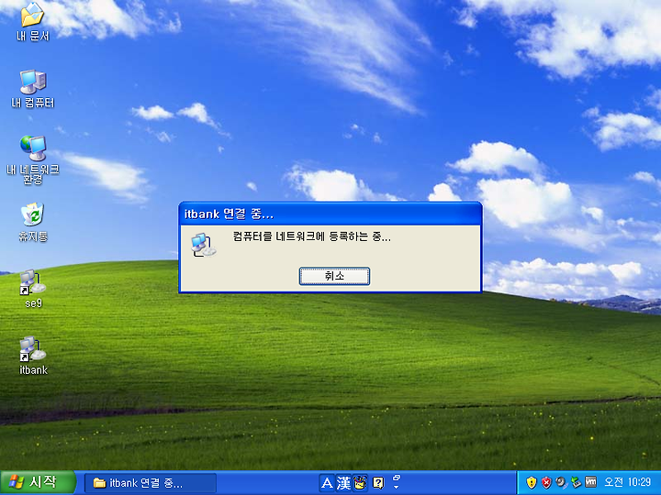Open the 내 문서 desktop icon
The image size is (661, 495).
coord(32,21)
